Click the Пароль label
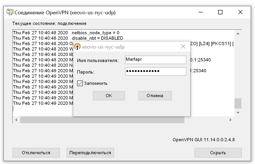 pyautogui.click(x=86, y=72)
